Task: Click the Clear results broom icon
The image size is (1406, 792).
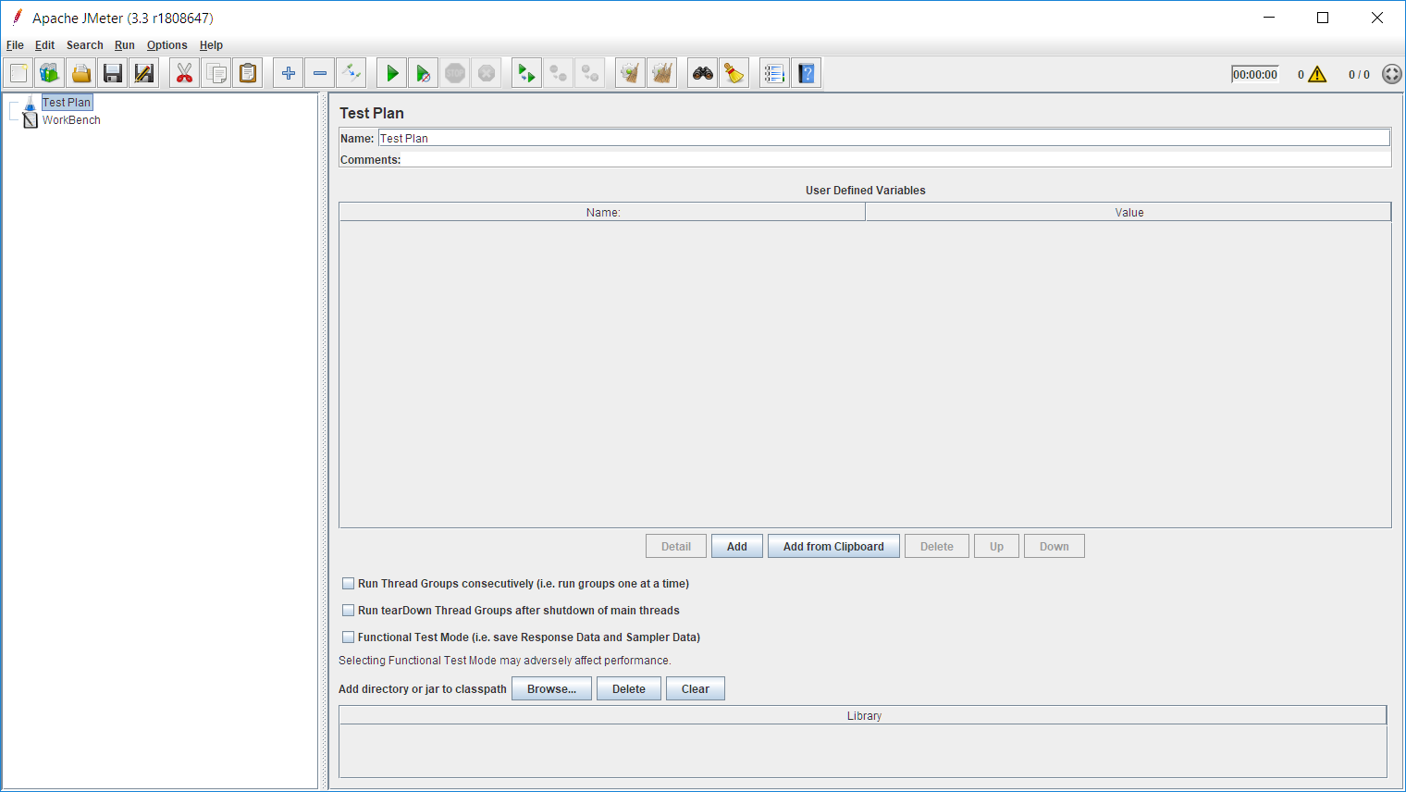Action: coord(631,73)
